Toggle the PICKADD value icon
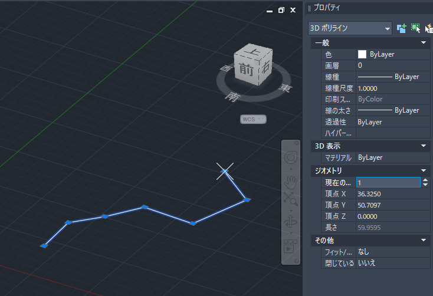Viewport: 433px width, 296px height. [x=402, y=28]
